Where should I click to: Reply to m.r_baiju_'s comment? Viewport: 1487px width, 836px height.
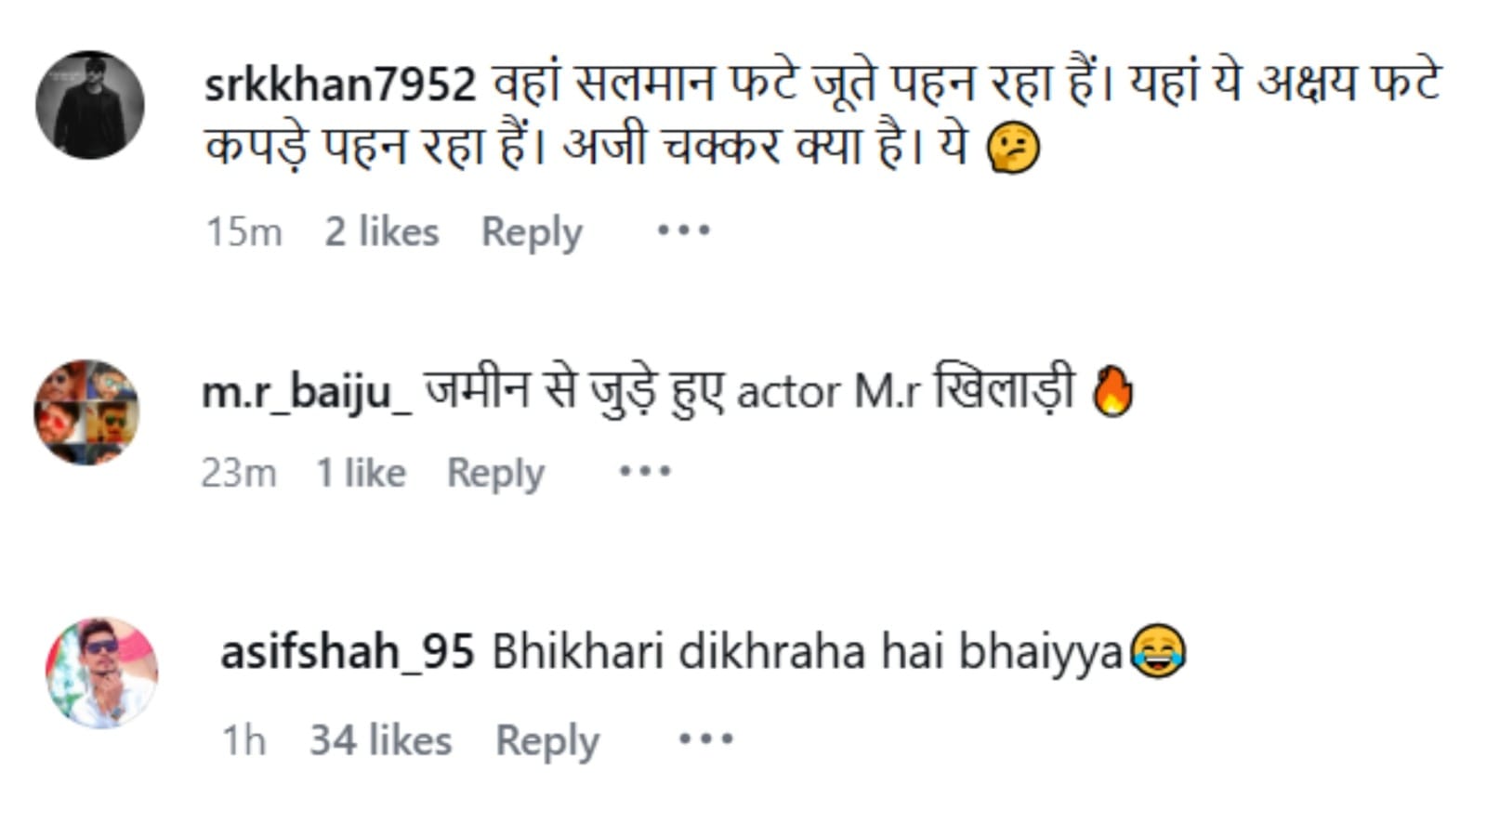495,474
